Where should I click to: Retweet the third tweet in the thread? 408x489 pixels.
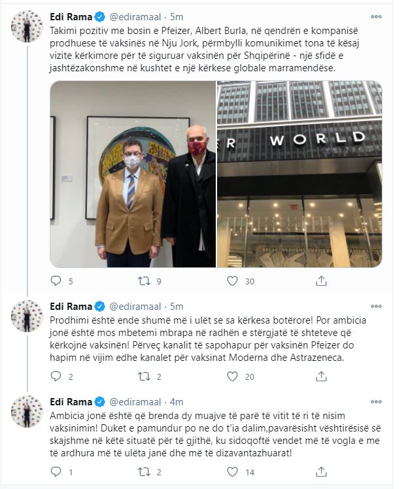(x=144, y=472)
